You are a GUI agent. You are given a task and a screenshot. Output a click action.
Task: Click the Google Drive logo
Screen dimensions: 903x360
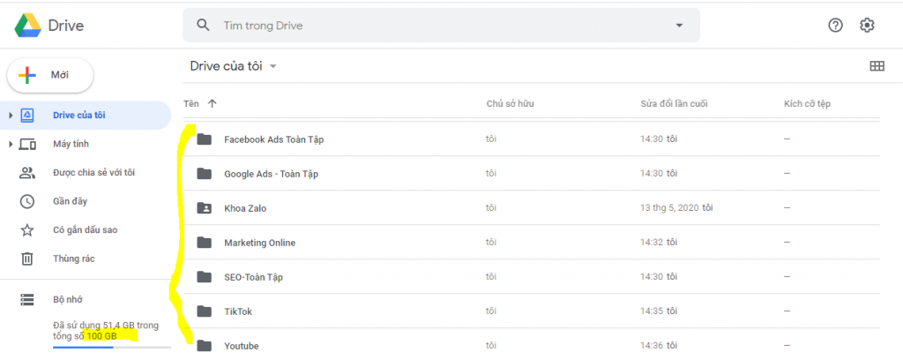pos(27,26)
